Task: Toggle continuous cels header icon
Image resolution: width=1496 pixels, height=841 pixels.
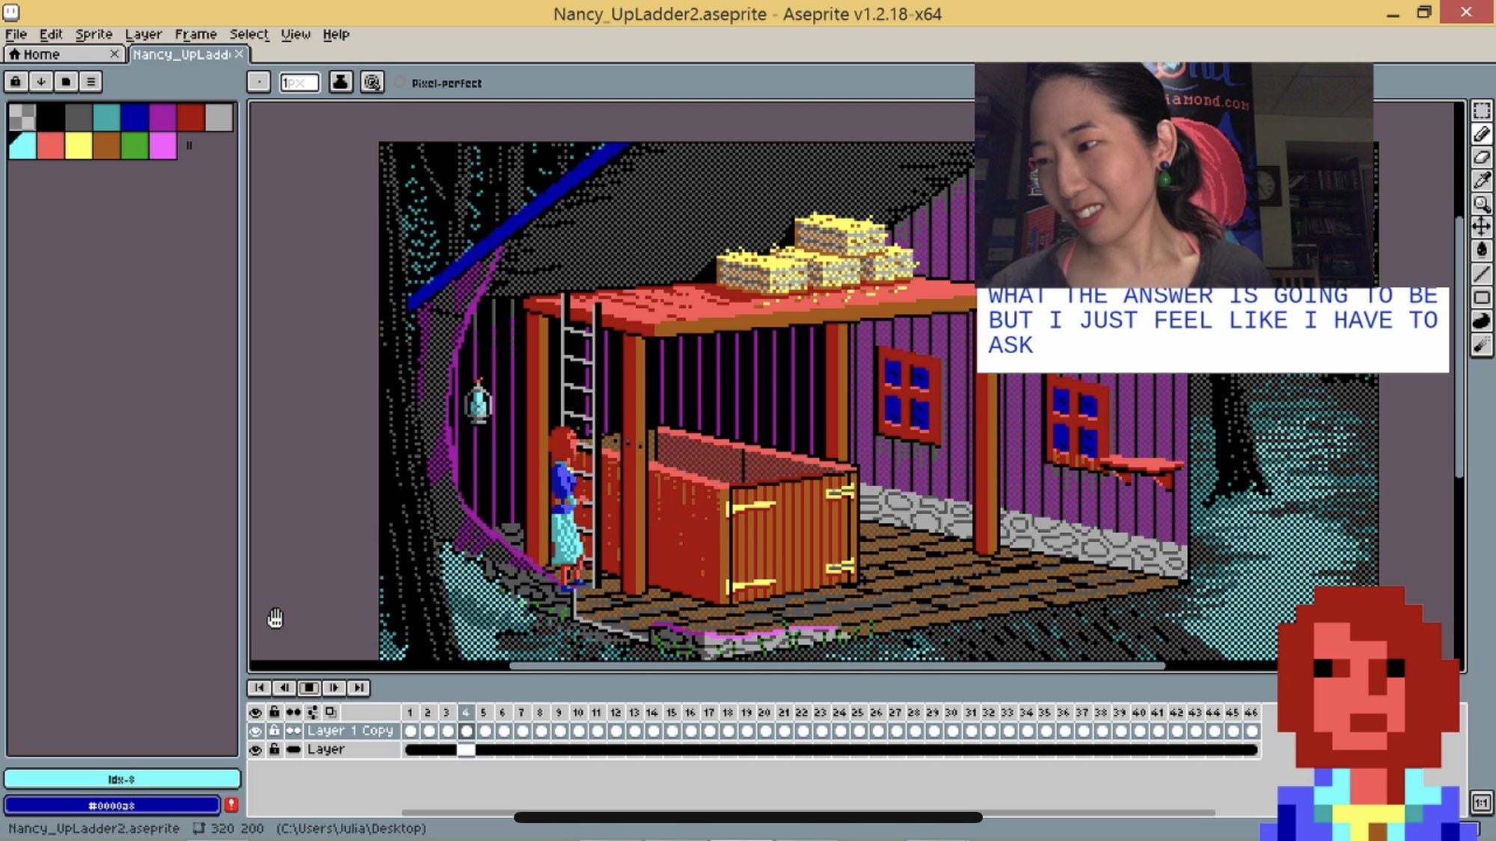Action: click(293, 712)
